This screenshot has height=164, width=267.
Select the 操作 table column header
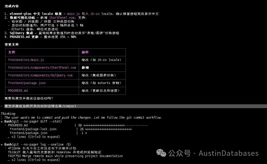85,52
